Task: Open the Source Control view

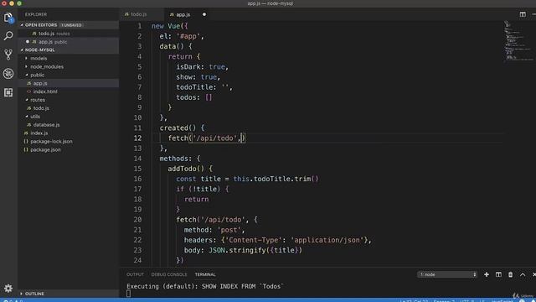Action: coord(8,55)
